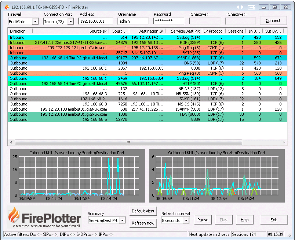Click the truncated Source port column header
The image size is (295, 241).
tap(119, 31)
